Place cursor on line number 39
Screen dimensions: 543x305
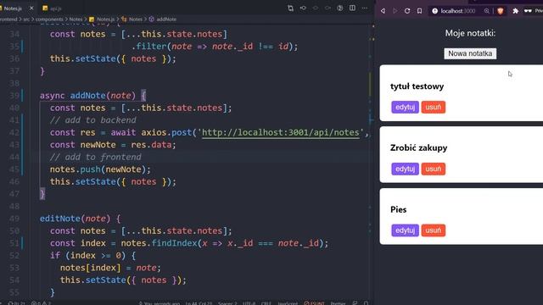point(14,96)
